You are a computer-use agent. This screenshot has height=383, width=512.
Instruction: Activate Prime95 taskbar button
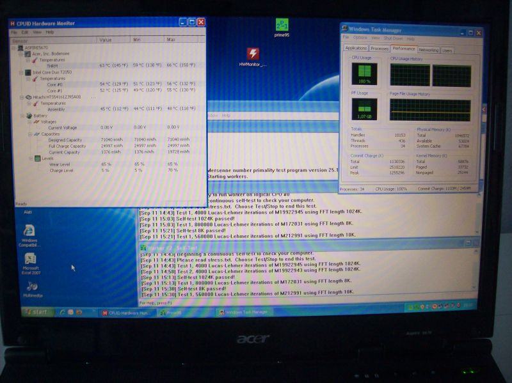pos(186,313)
